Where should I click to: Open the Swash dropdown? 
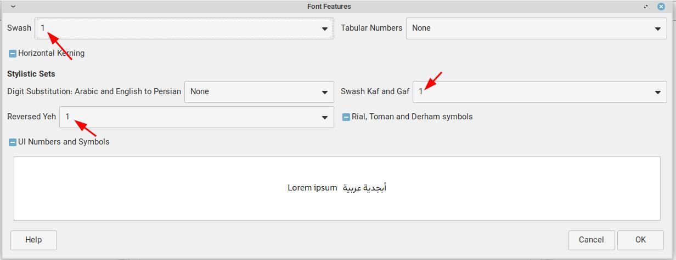click(184, 28)
